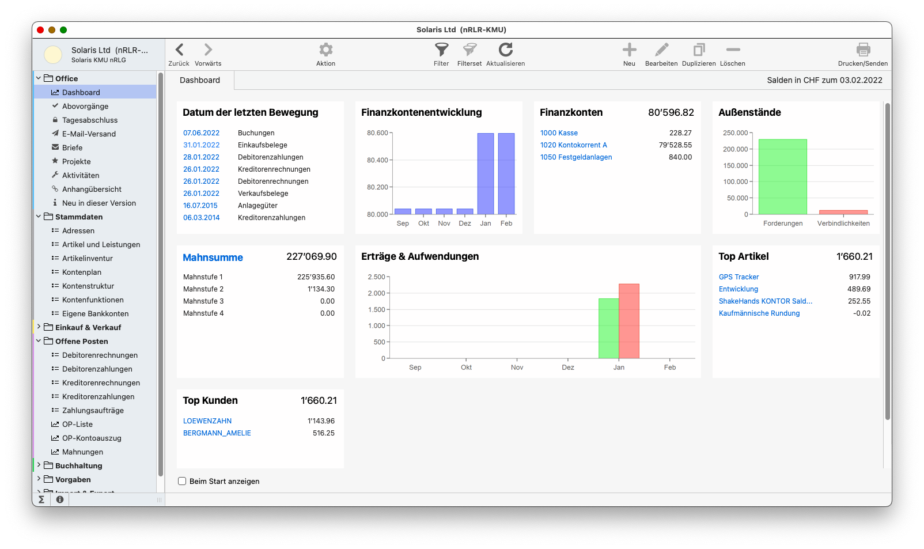The width and height of the screenshot is (924, 549).
Task: Collapse the Office folder in sidebar
Action: tap(39, 78)
